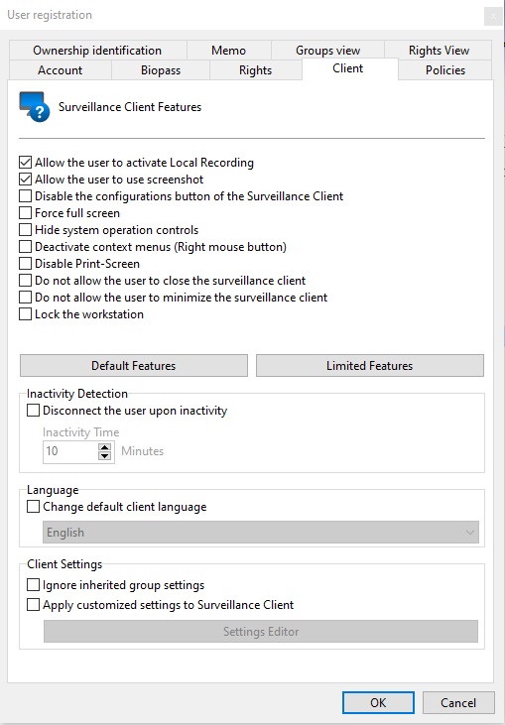Select the Policies tab

(444, 70)
